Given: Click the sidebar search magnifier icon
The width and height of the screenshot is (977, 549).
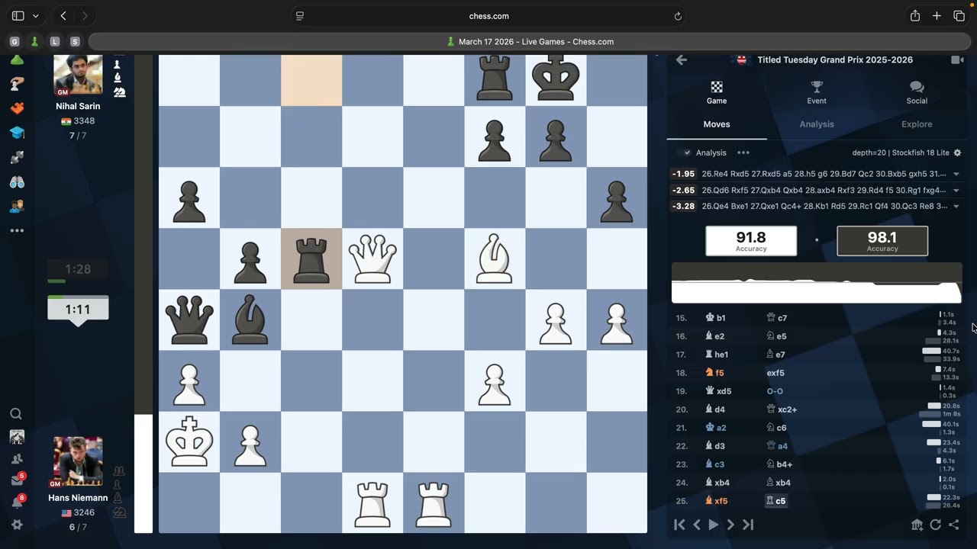Looking at the screenshot, I should [x=16, y=414].
